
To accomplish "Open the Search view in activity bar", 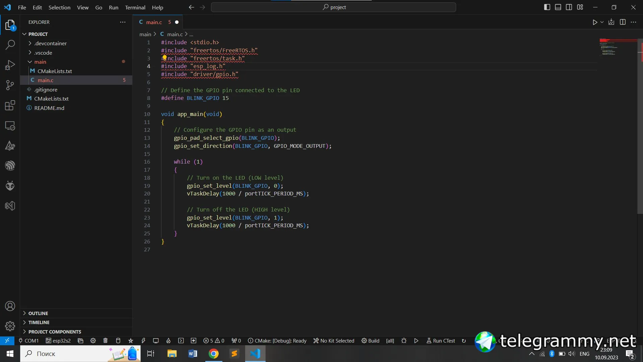I will [10, 45].
